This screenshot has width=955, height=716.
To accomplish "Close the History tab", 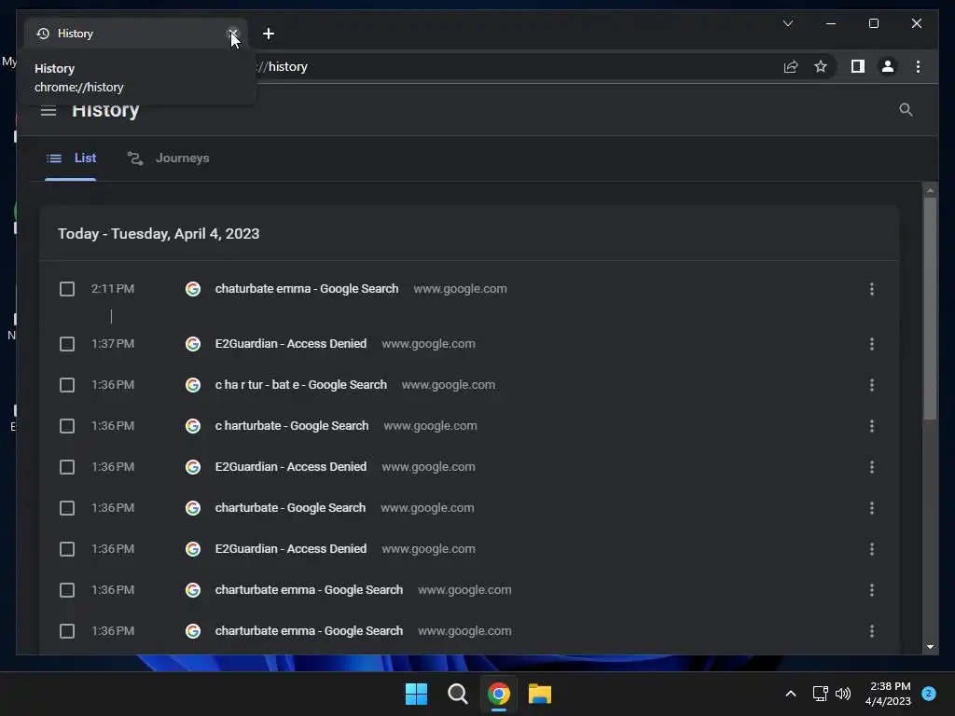I will pyautogui.click(x=232, y=34).
